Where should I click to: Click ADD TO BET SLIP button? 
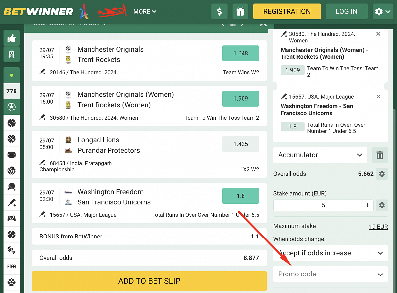(149, 281)
